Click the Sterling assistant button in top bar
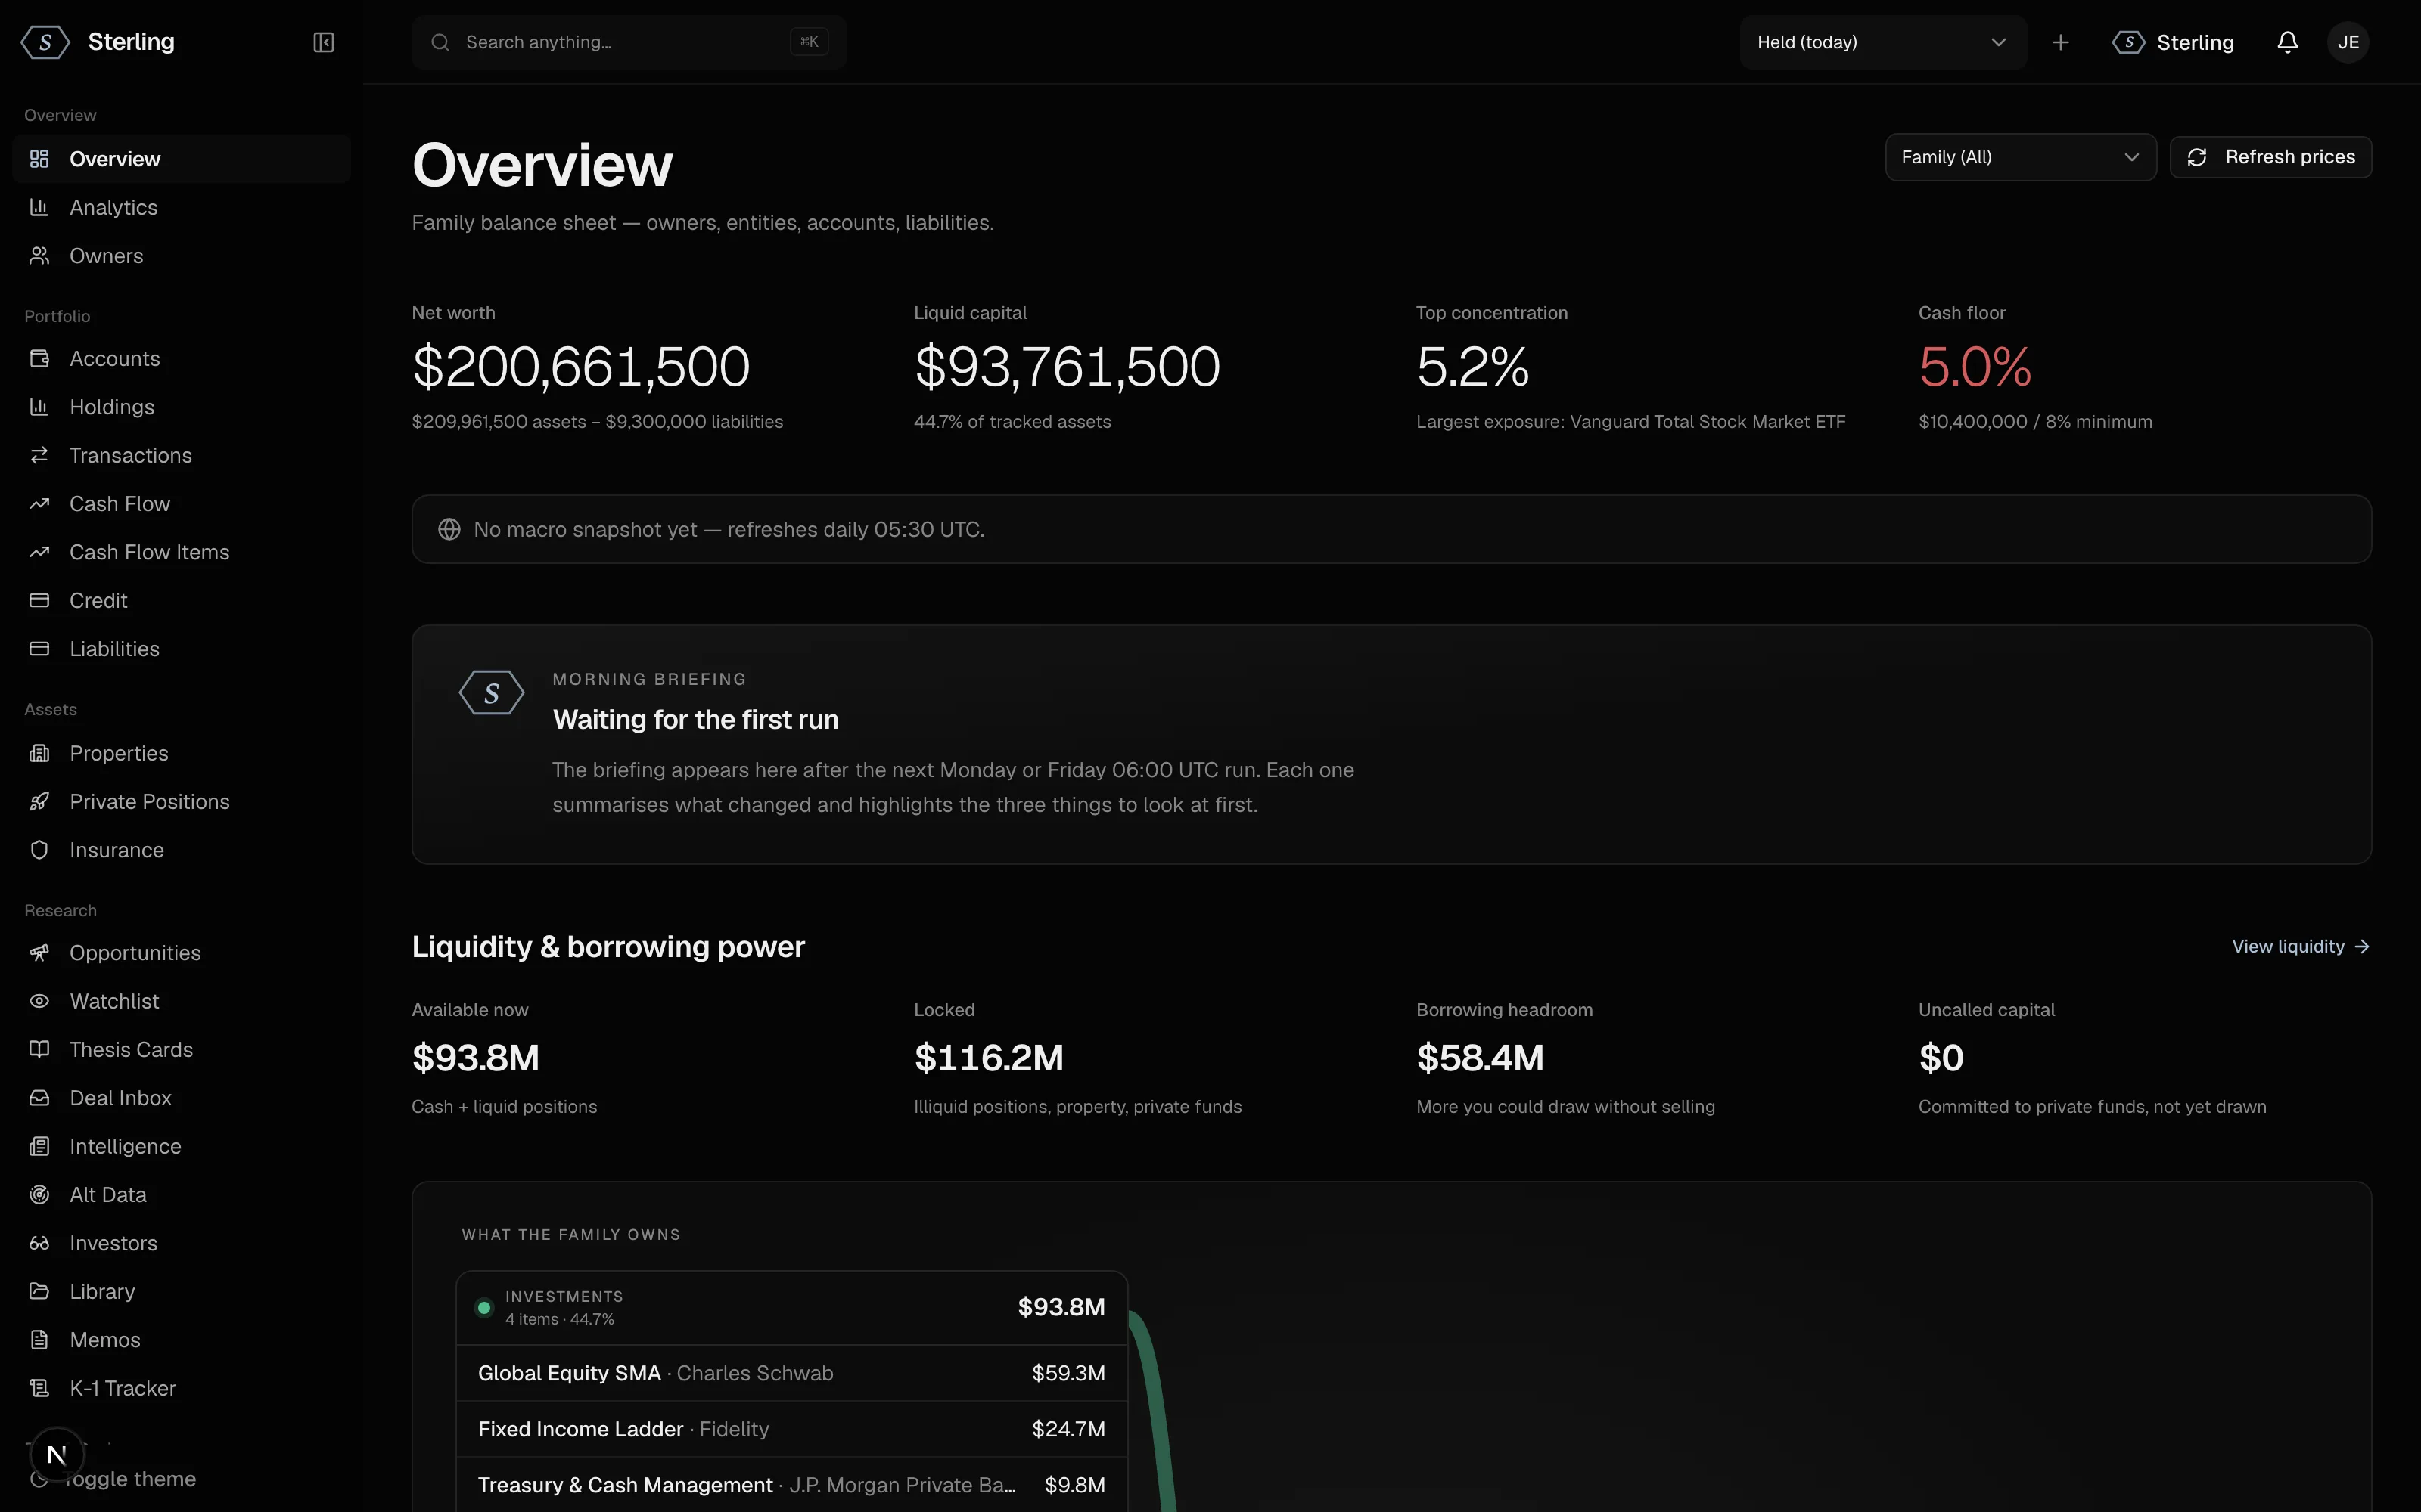 2173,42
